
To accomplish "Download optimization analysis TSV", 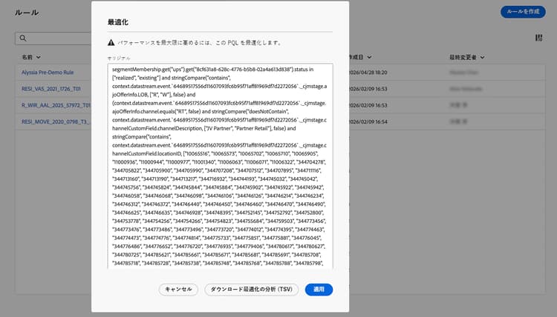I will [252, 290].
